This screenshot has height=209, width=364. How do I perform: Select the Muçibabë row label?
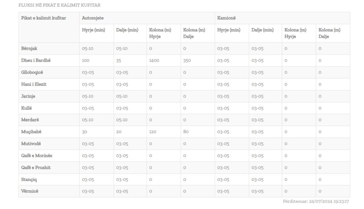[x=31, y=132]
